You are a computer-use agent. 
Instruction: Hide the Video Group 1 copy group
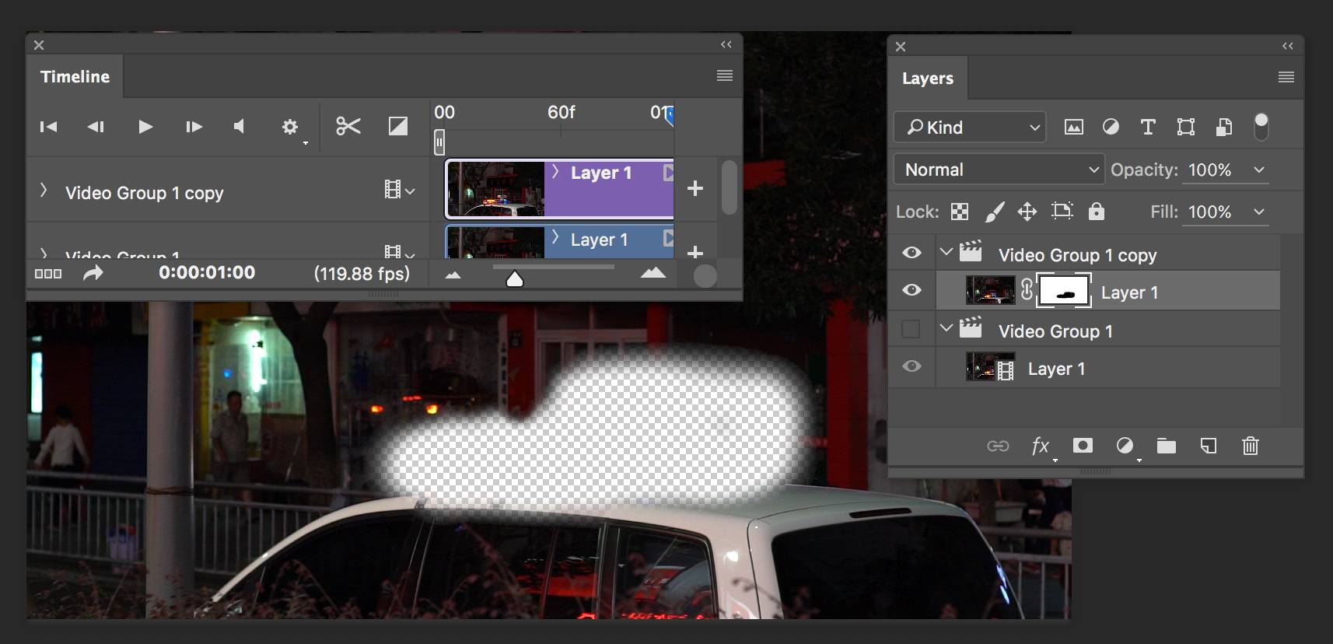(911, 253)
